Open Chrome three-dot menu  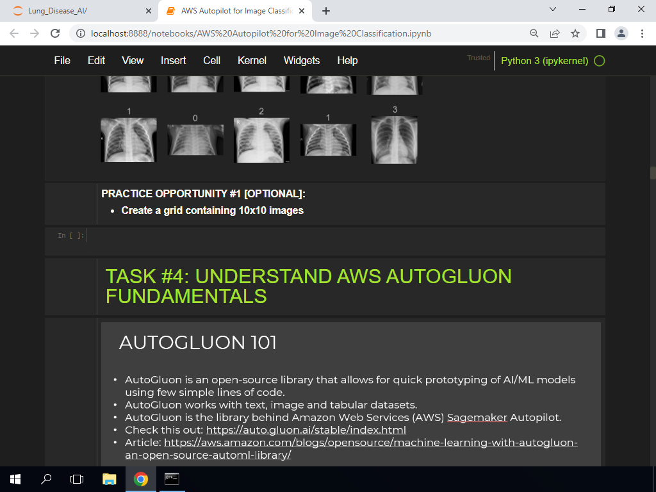642,33
